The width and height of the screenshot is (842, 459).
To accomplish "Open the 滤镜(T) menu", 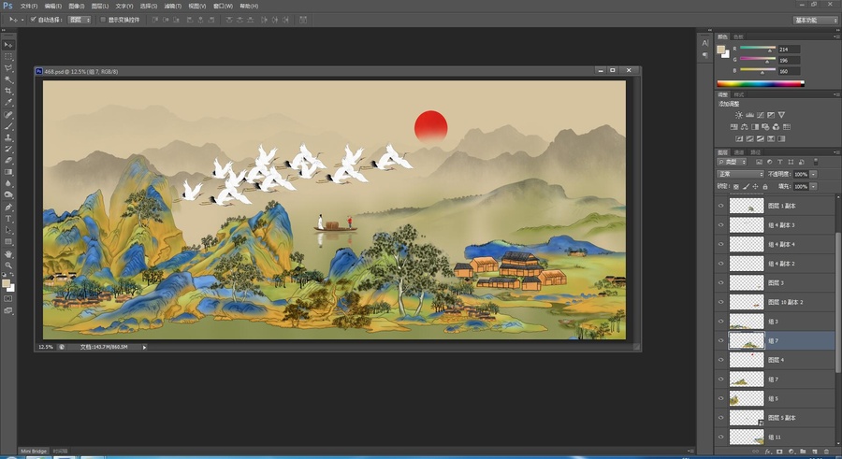I will click(172, 6).
